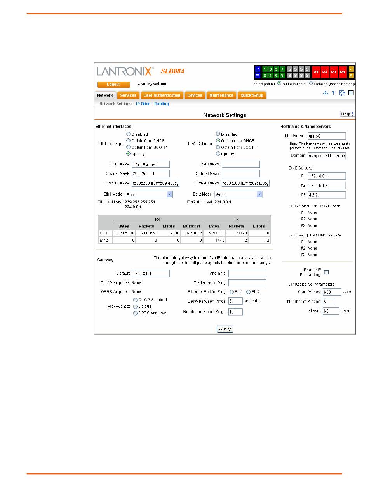This screenshot has height=489, width=369.
Task: Open the Eth2 Mode dropdown
Action: (x=238, y=194)
